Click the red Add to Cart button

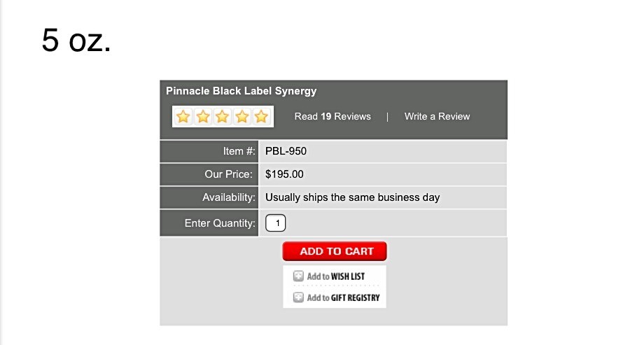(x=335, y=251)
